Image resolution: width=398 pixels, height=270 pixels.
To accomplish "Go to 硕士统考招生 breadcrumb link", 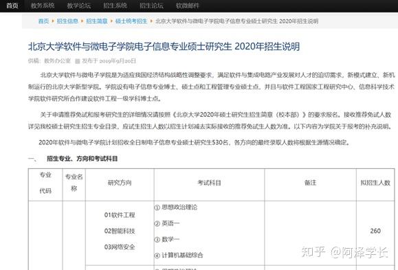I will coord(131,21).
